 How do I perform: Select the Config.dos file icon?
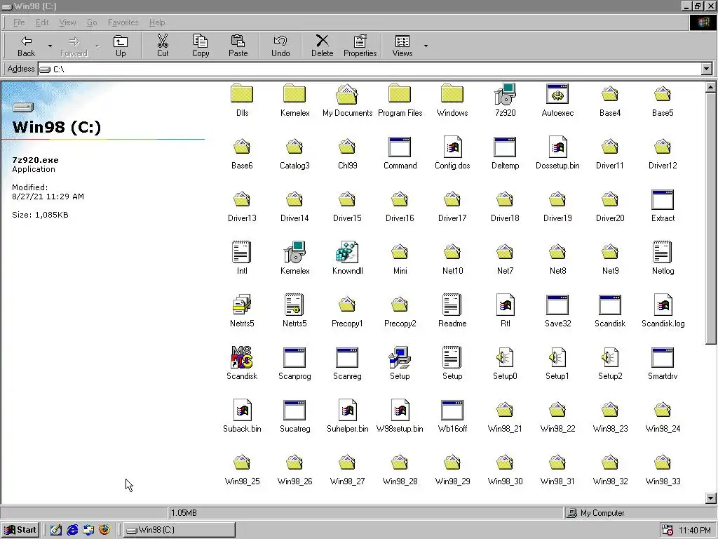point(452,147)
